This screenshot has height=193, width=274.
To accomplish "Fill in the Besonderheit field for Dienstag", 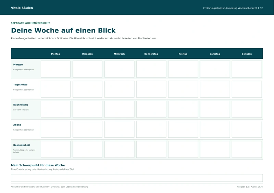I will pyautogui.click(x=87, y=149).
